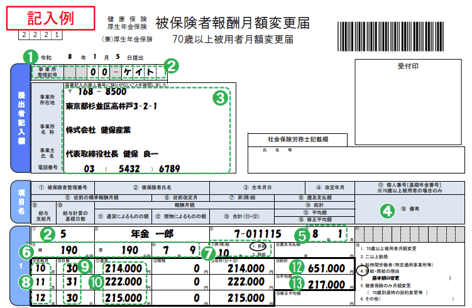Select the insured person name 年金 一郎

(x=152, y=234)
